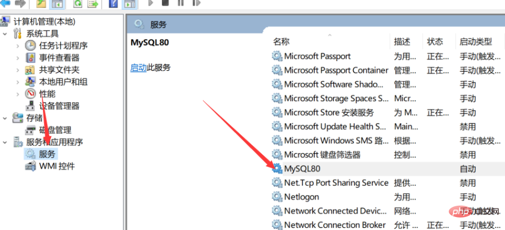Select 本地用户和组 label in the tree
Screen dimensions: 505x230
pyautogui.click(x=63, y=82)
